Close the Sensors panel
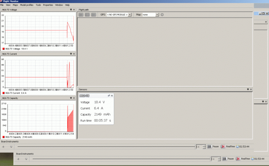This screenshot has width=269, height=166. pos(251,89)
